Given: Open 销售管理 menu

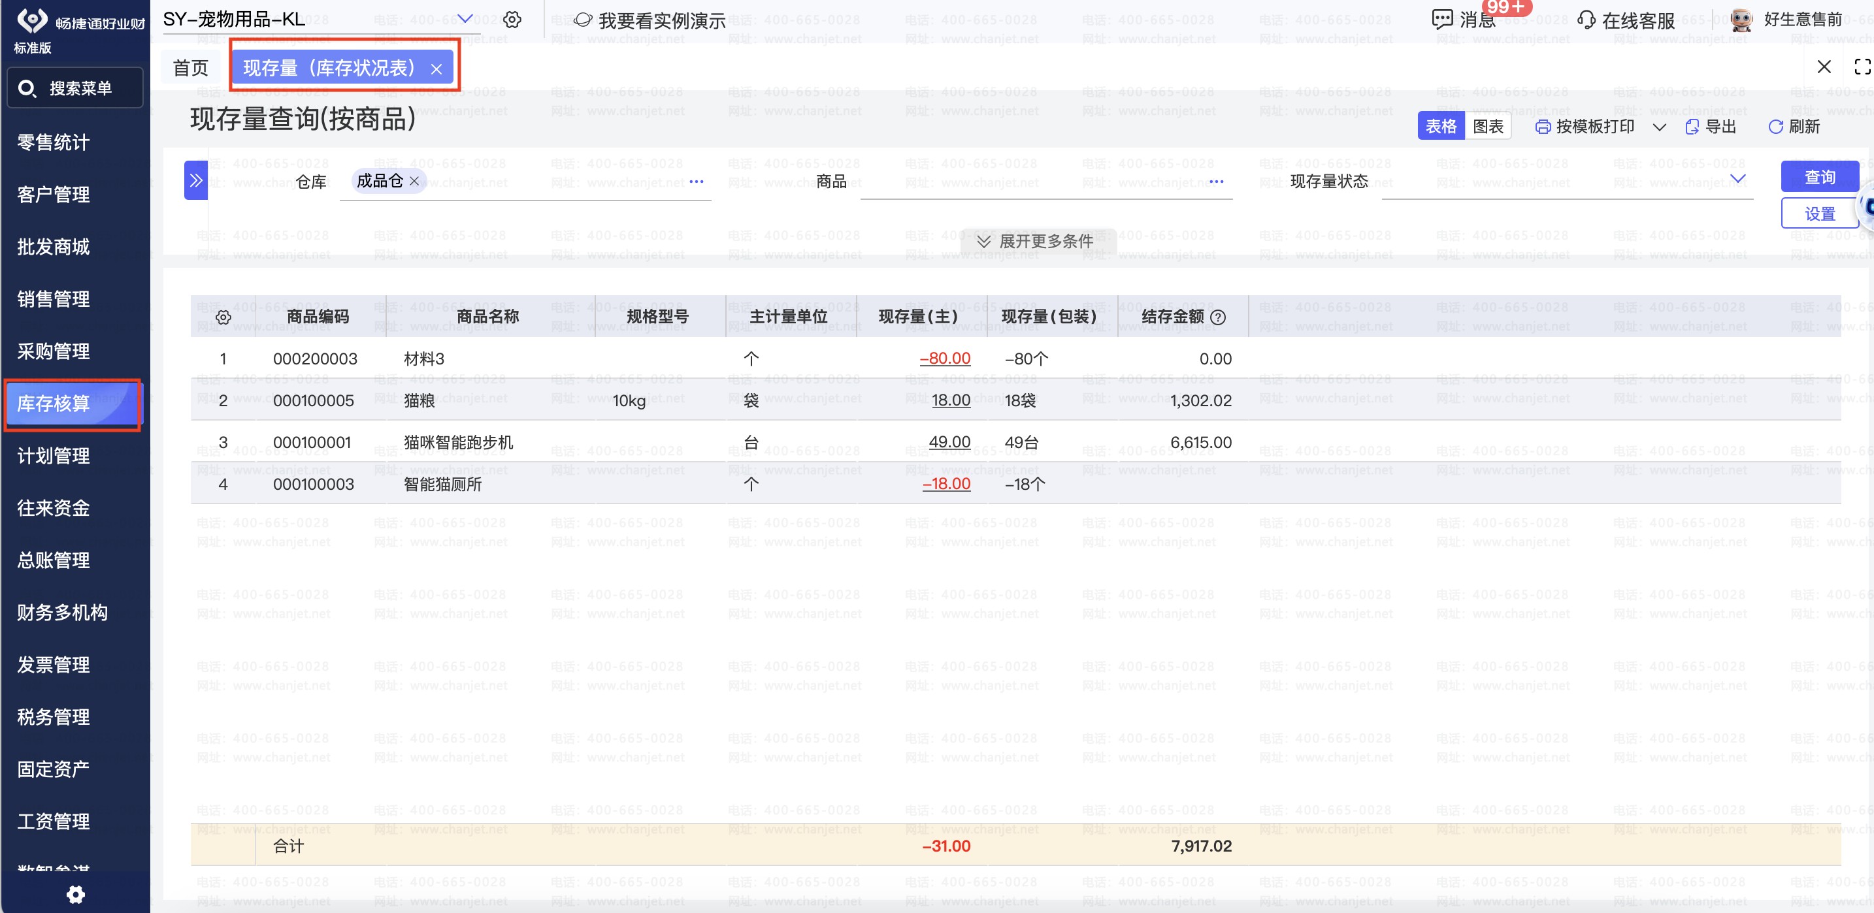Looking at the screenshot, I should tap(54, 300).
